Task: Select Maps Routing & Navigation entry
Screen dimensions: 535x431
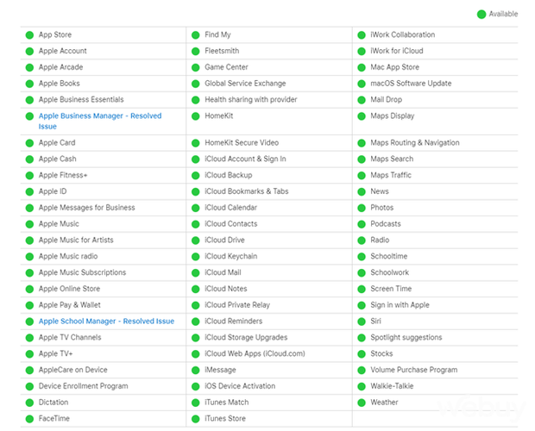Action: [x=415, y=143]
